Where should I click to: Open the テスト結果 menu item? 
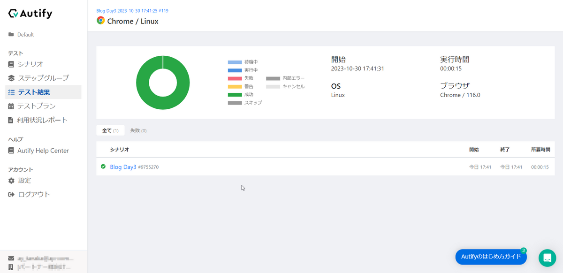click(x=43, y=92)
